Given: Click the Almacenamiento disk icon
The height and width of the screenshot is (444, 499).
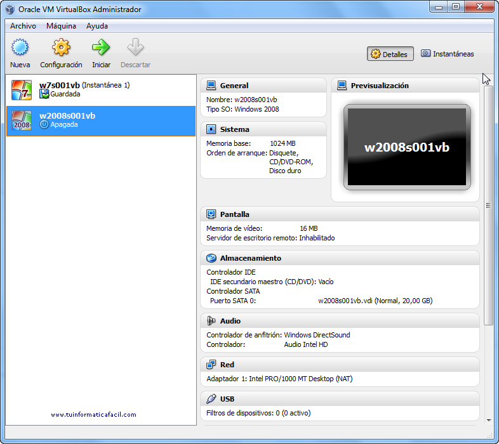Looking at the screenshot, I should tap(211, 258).
